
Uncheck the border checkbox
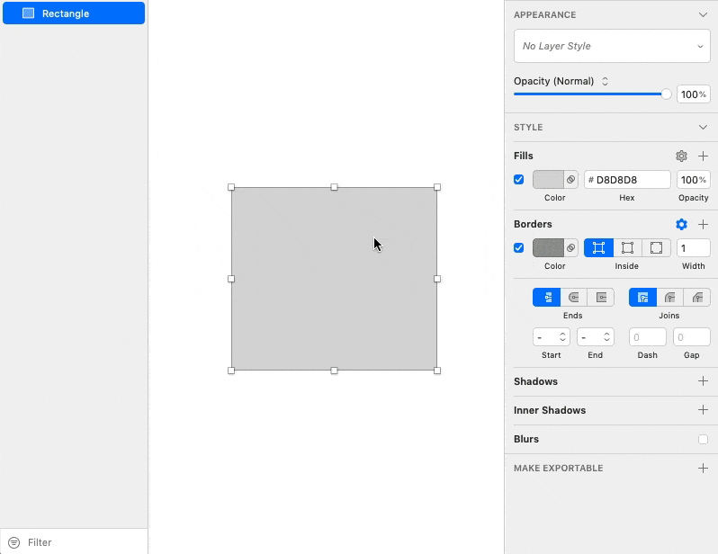[x=519, y=248]
